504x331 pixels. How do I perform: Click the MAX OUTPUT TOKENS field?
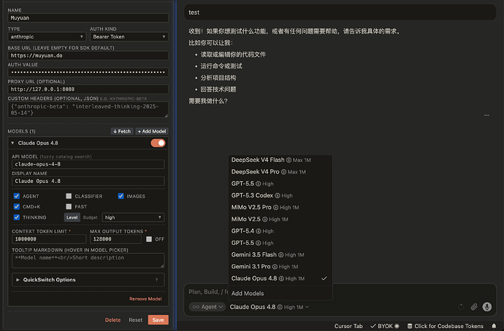[x=115, y=239]
